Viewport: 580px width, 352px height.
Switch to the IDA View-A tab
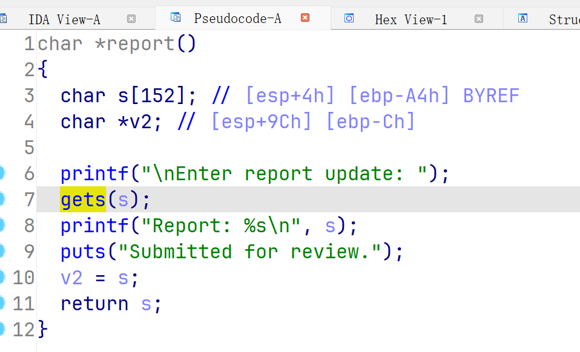pos(64,19)
